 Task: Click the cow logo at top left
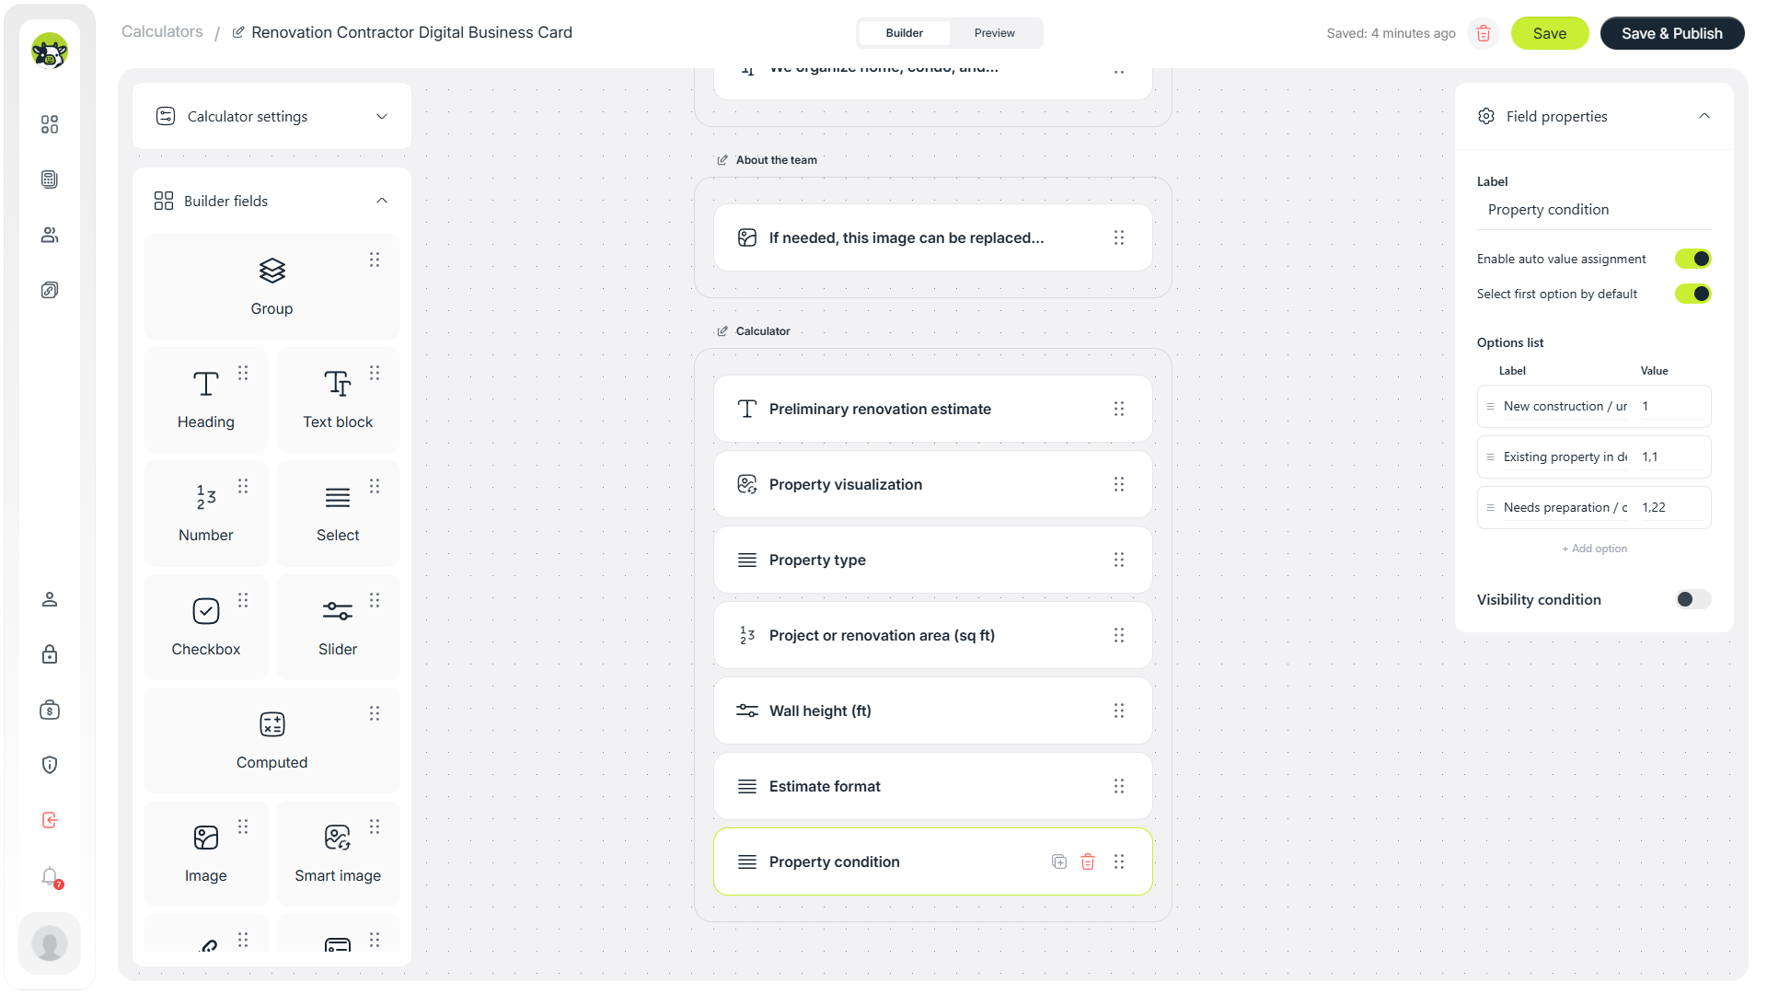click(50, 51)
